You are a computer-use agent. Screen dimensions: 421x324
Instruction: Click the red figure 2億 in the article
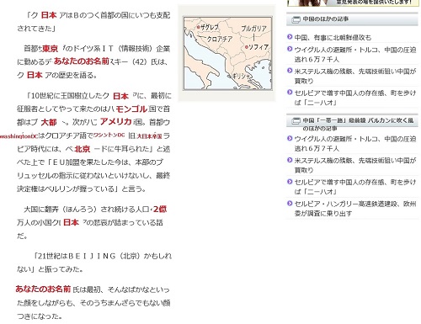pos(160,209)
